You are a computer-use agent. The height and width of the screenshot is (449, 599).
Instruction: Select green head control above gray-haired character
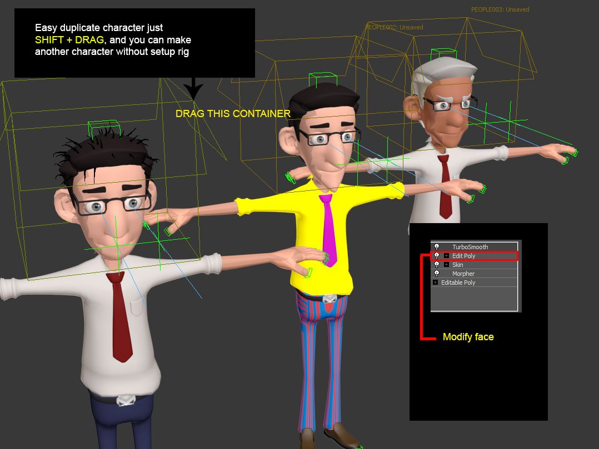(444, 54)
